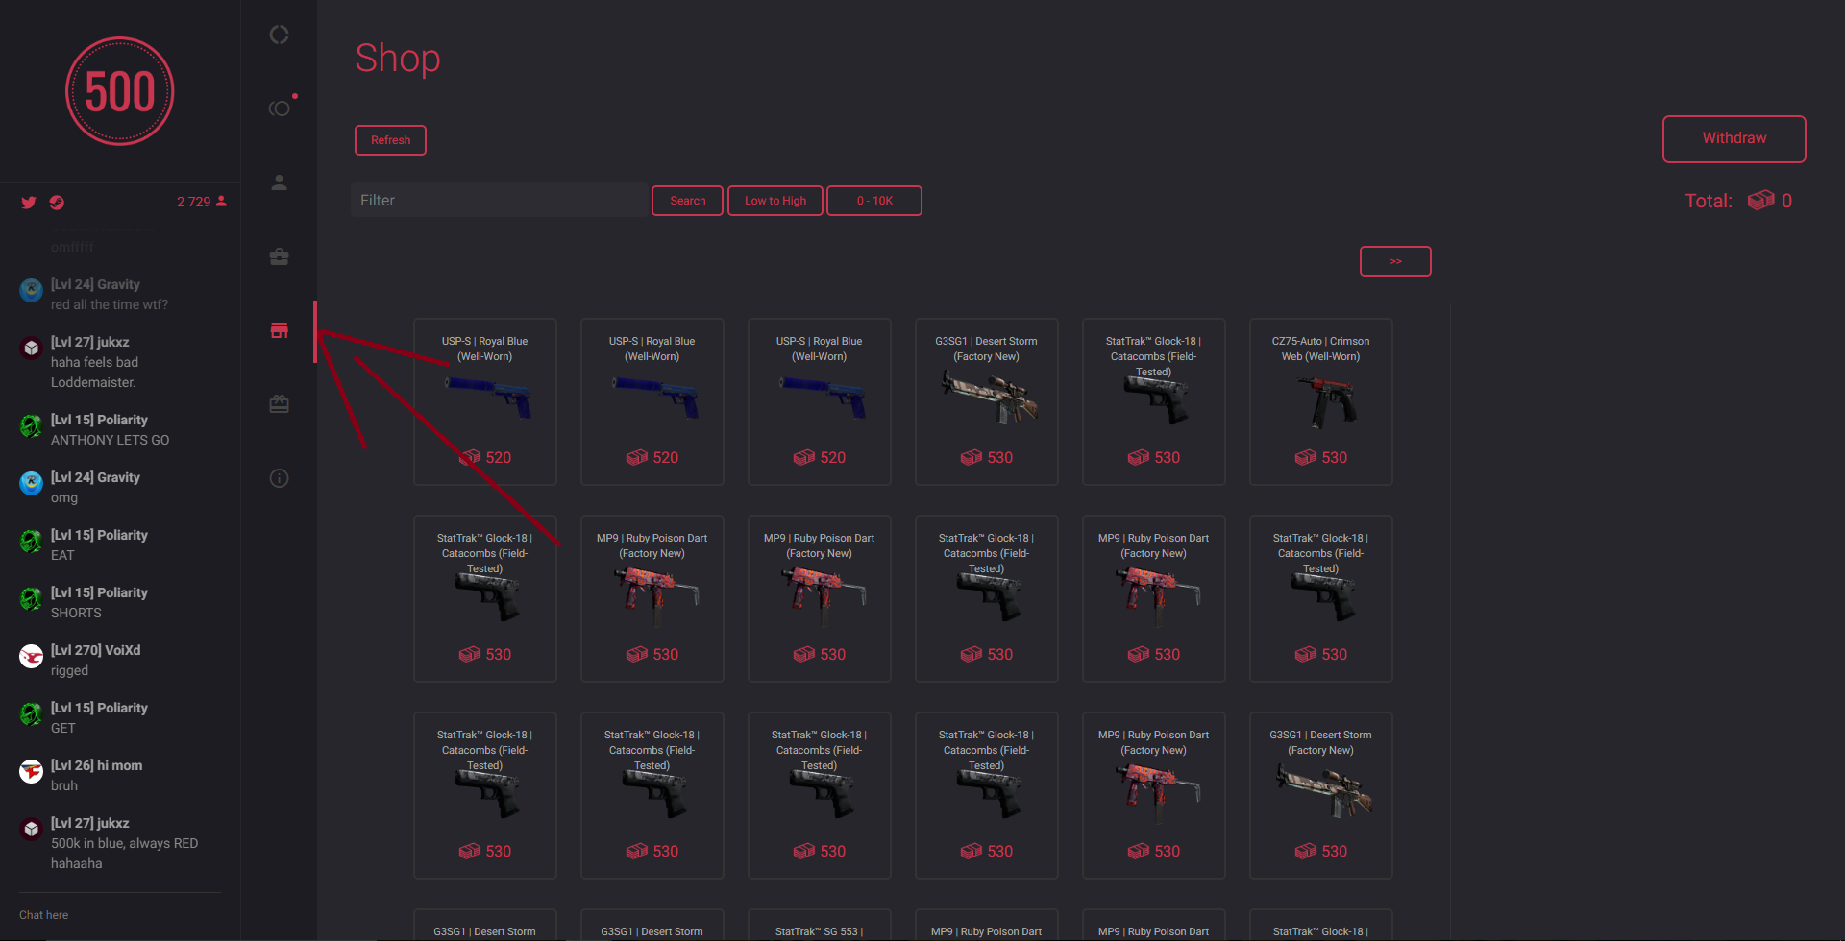Click the 'red all the time wtf?' message
Screen dimensions: 1845x941
110,304
